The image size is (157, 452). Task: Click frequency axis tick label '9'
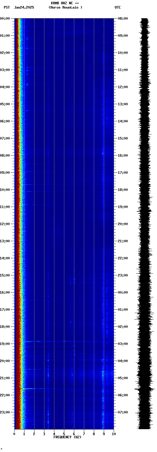coord(104,434)
